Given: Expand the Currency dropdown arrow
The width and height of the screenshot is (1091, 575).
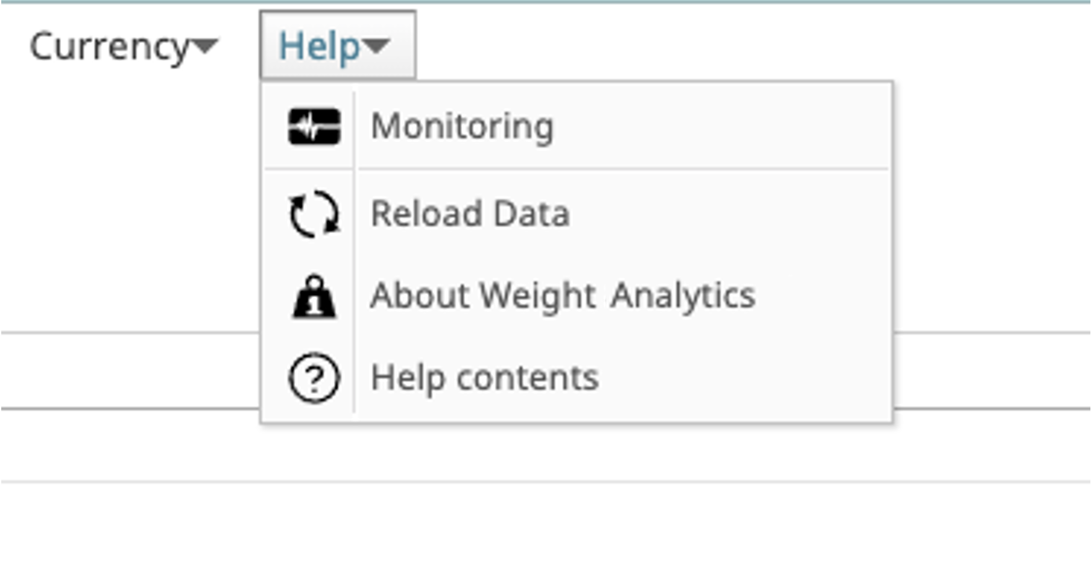Looking at the screenshot, I should coord(205,46).
